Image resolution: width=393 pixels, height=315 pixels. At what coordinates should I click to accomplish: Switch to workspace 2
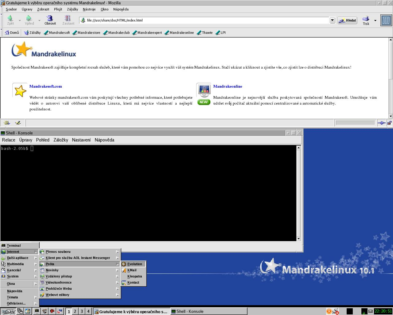coord(75,311)
